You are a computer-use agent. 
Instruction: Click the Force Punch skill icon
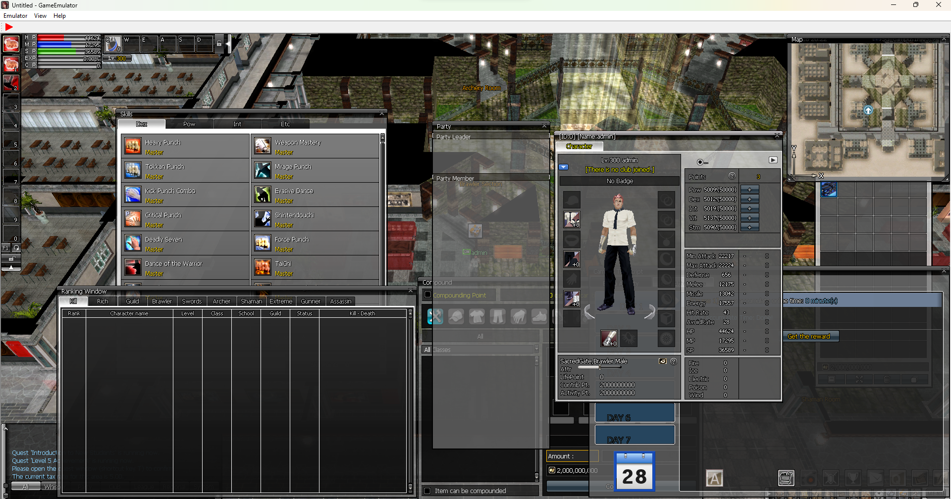263,243
